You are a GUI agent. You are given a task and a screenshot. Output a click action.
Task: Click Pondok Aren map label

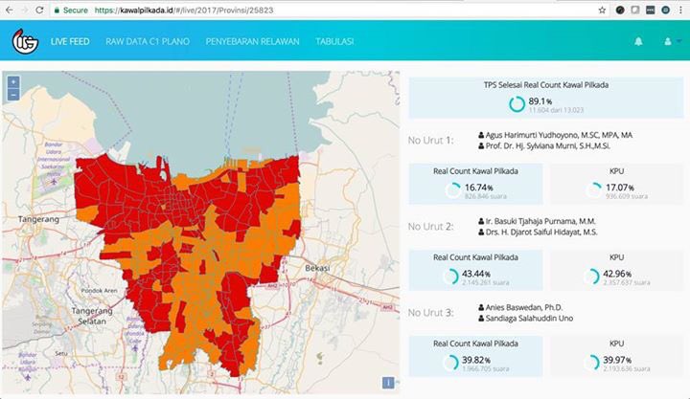(99, 291)
